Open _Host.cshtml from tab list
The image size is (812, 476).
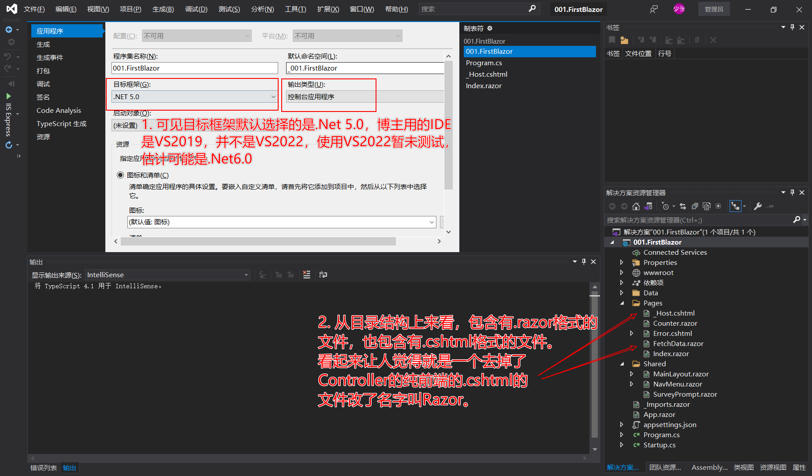tap(487, 74)
